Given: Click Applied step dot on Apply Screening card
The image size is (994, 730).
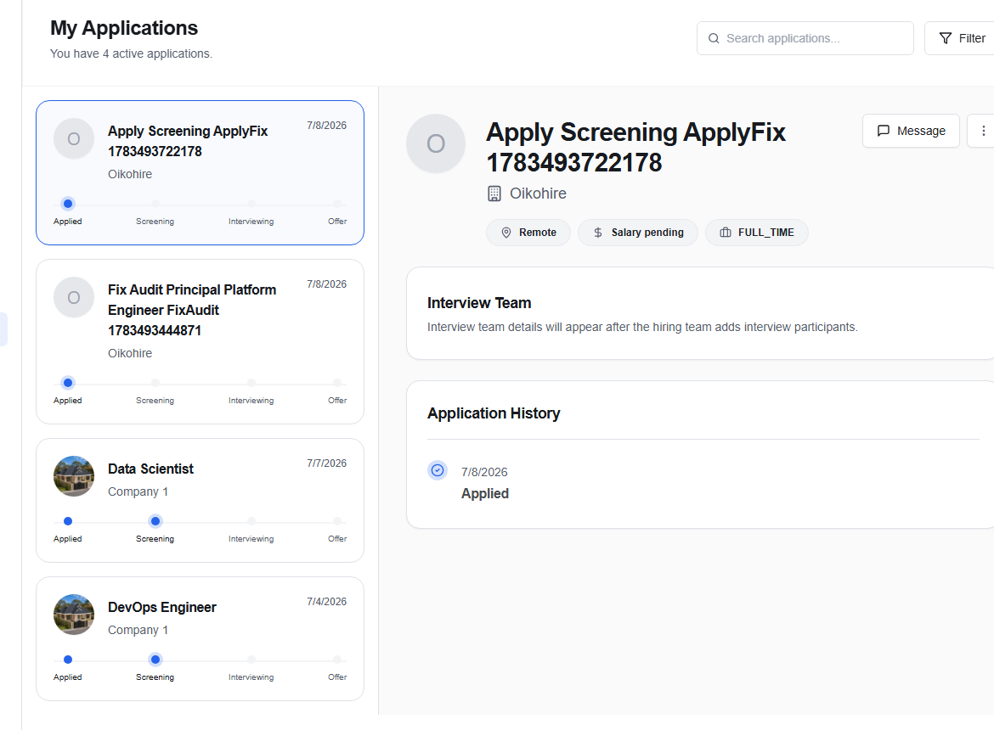Looking at the screenshot, I should click(x=68, y=204).
